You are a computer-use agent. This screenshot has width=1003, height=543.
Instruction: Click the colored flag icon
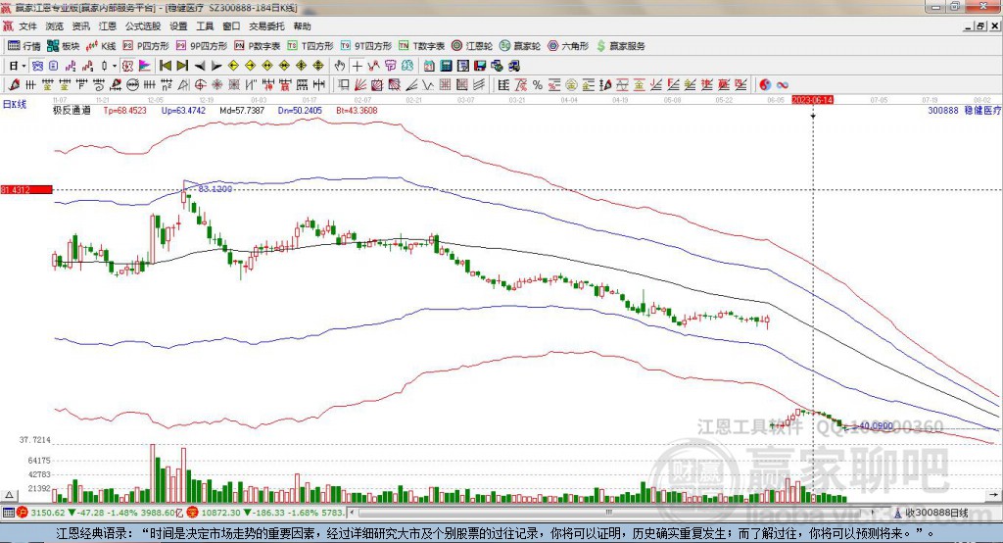pyautogui.click(x=145, y=66)
